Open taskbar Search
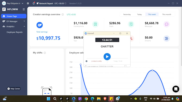The image size is (182, 102). point(55,99)
